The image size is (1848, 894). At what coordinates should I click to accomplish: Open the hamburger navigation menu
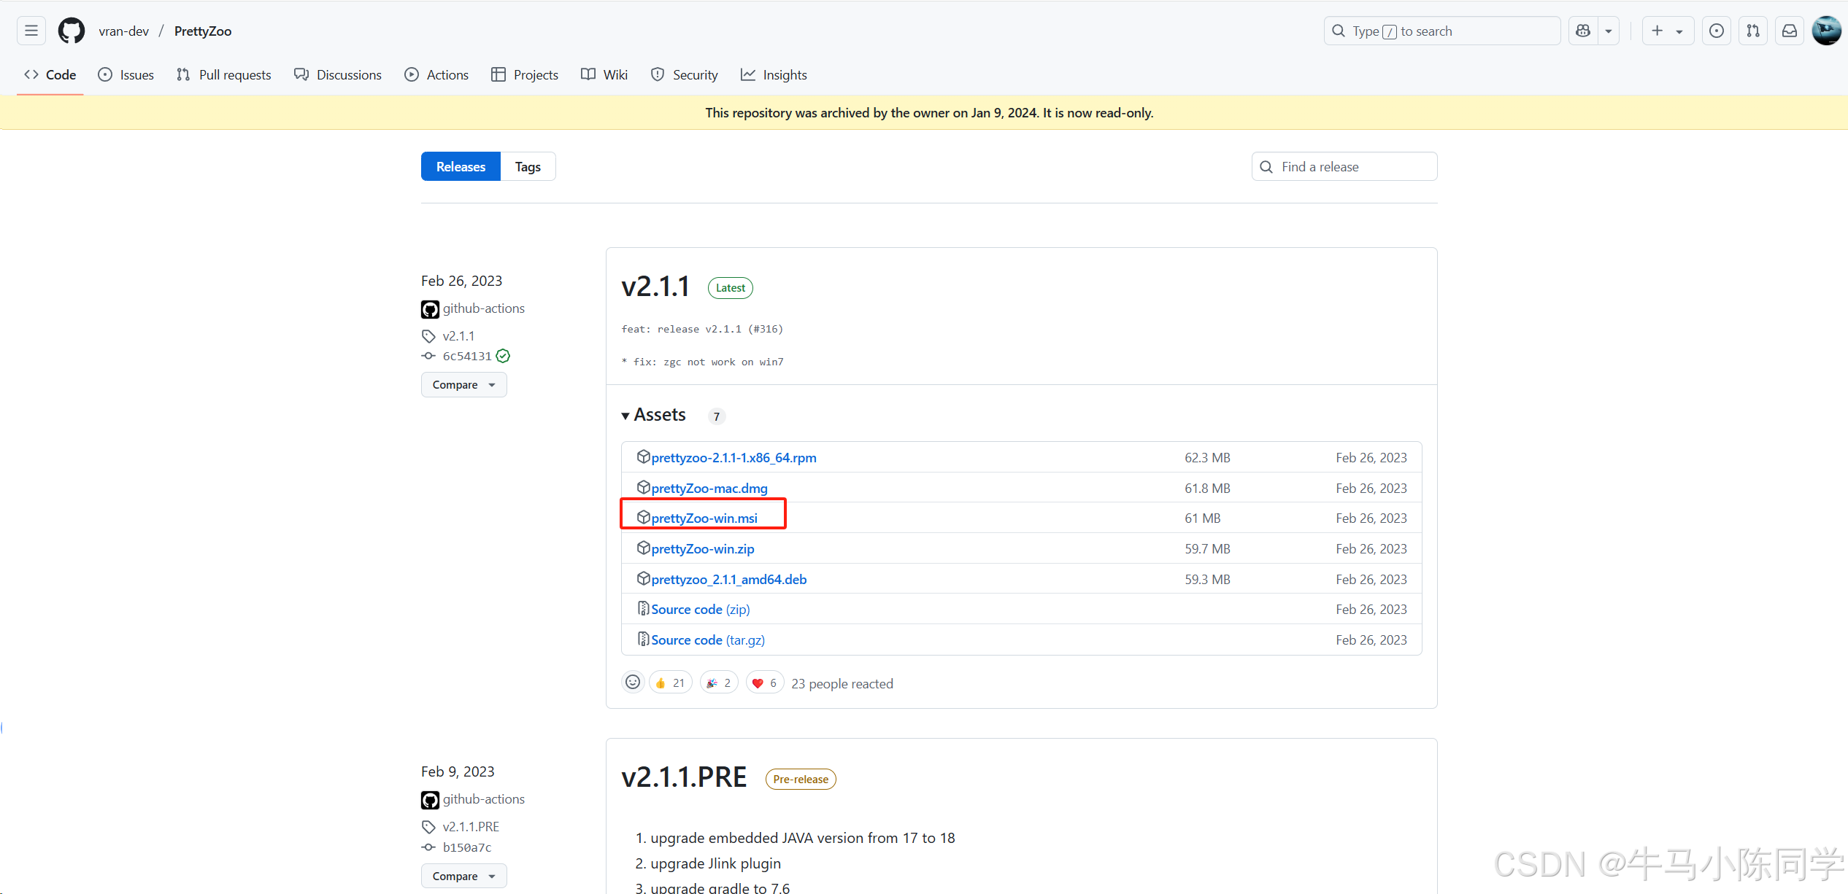(31, 31)
